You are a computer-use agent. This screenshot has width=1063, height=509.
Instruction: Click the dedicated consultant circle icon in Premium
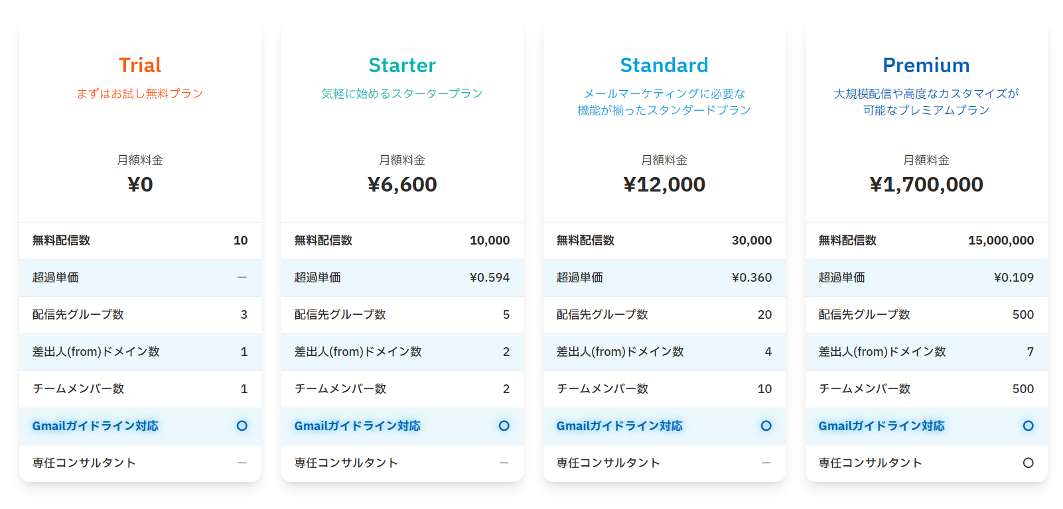pyautogui.click(x=1028, y=463)
